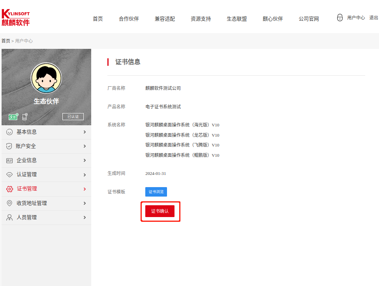This screenshot has width=379, height=286.
Task: Click the shield icon for 账户安全
Action: [x=9, y=146]
